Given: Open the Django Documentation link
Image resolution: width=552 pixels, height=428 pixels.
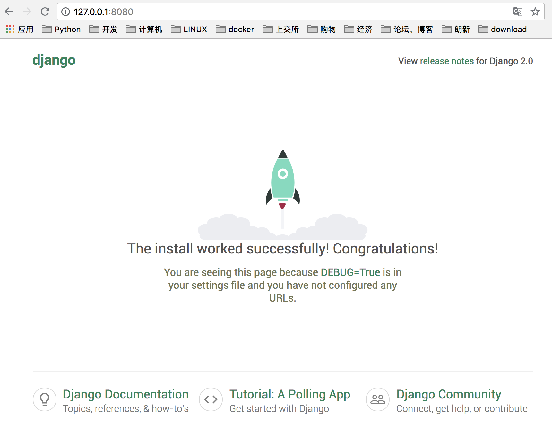Looking at the screenshot, I should [x=125, y=394].
